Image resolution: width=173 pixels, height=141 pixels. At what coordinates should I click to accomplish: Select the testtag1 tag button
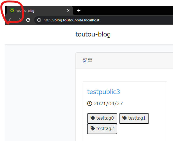coord(134,119)
